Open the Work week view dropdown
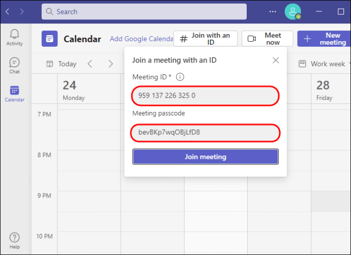 click(325, 64)
